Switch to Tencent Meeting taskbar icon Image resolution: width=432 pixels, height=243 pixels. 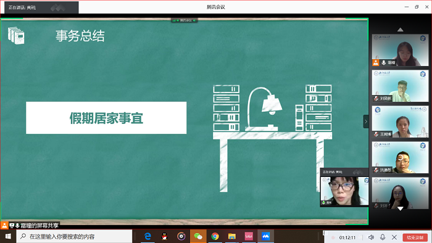tap(265, 236)
